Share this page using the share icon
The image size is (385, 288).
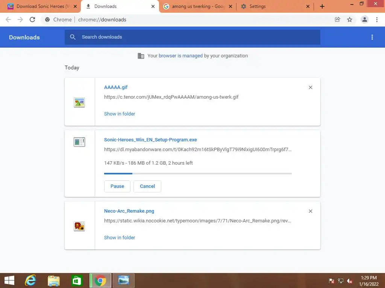(x=337, y=19)
